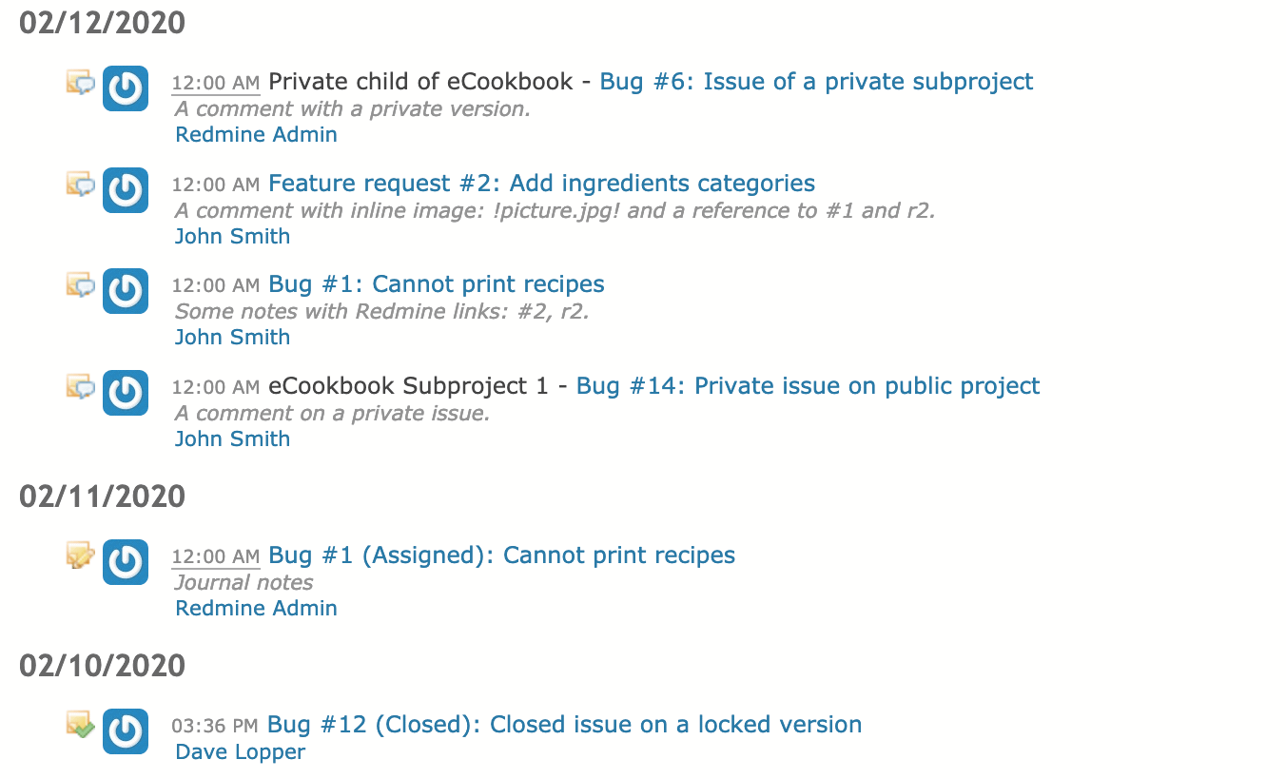Open link Bug #1: Cannot print recipes
The height and width of the screenshot is (779, 1286).
pos(437,284)
